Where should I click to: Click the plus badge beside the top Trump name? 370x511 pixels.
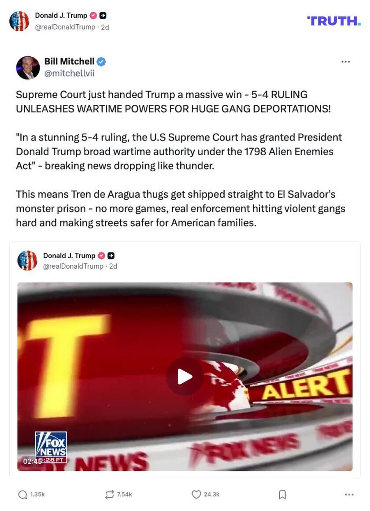tap(103, 15)
